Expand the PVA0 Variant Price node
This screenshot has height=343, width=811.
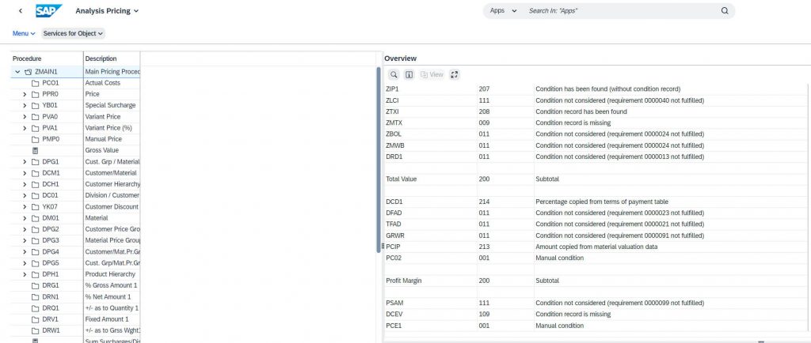click(x=25, y=117)
